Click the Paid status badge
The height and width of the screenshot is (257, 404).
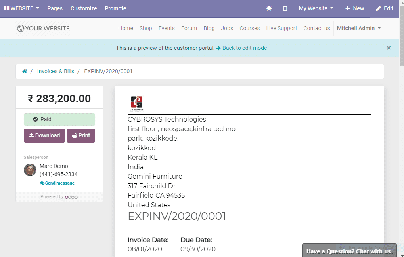(x=59, y=119)
